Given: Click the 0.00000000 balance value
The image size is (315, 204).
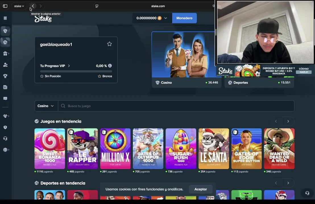Looking at the screenshot, I should click(146, 18).
